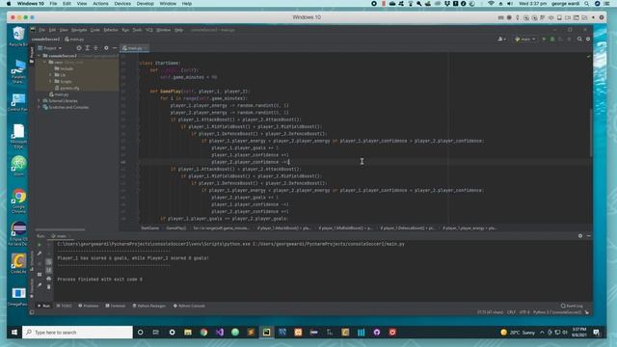This screenshot has height=347, width=617.
Task: Open PyCharm File menu
Action: tap(41, 30)
